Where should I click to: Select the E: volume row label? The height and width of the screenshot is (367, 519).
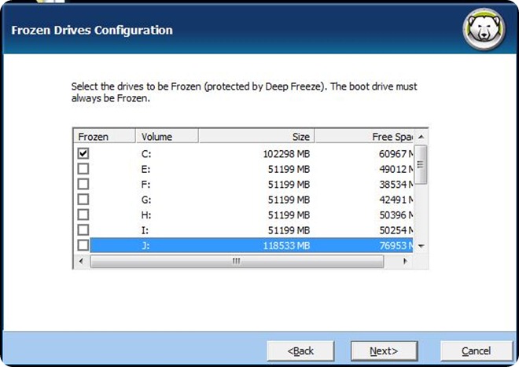145,169
